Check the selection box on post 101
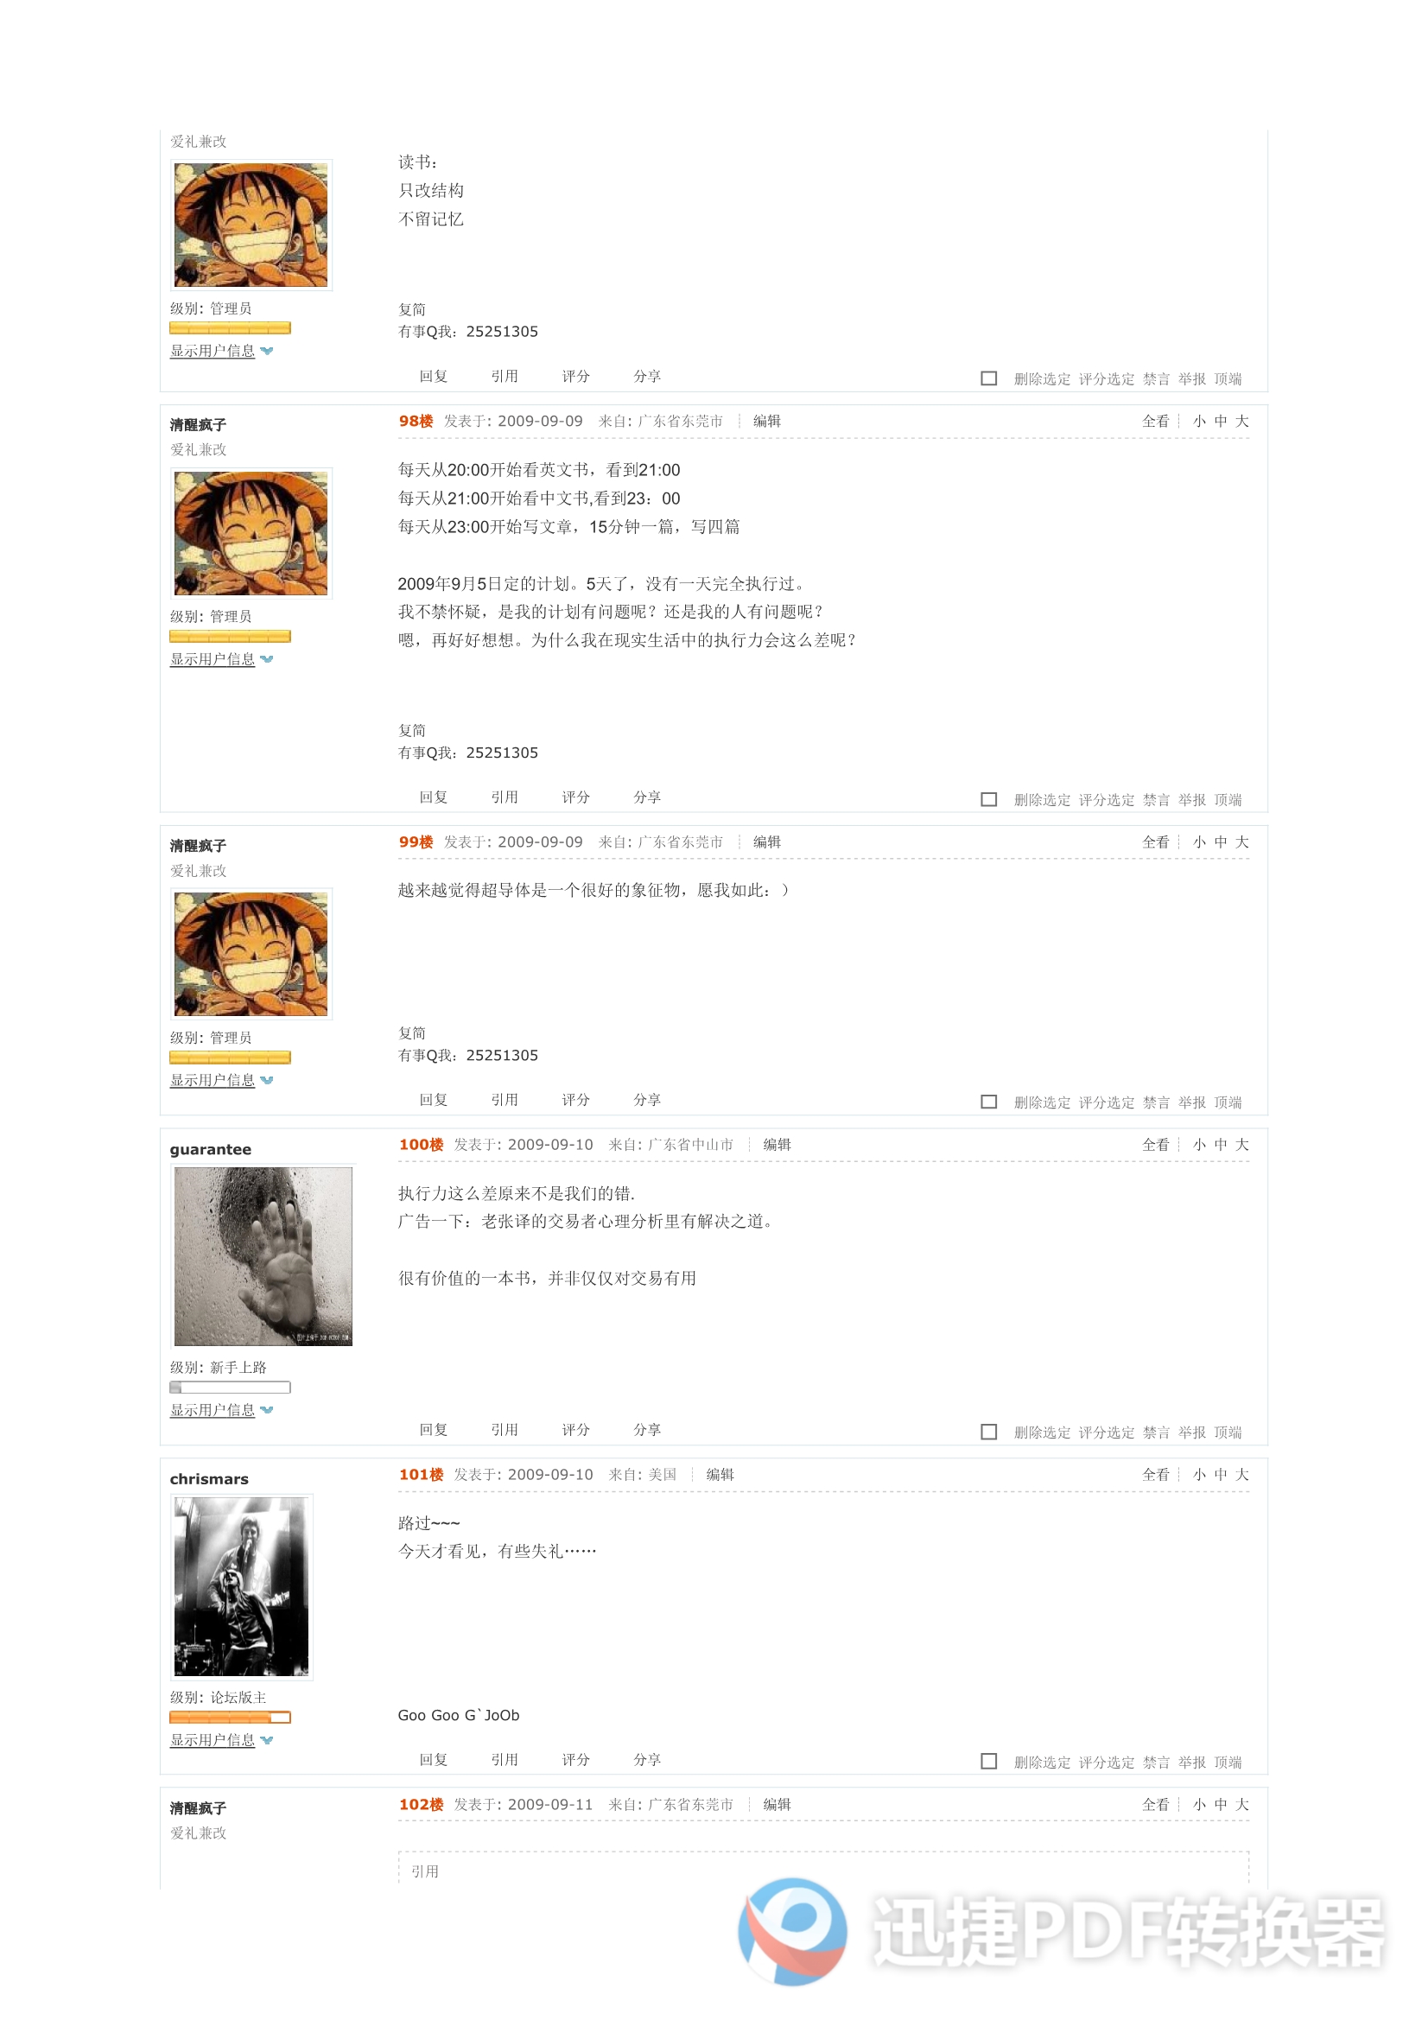This screenshot has height=2020, width=1428. pyautogui.click(x=988, y=1762)
